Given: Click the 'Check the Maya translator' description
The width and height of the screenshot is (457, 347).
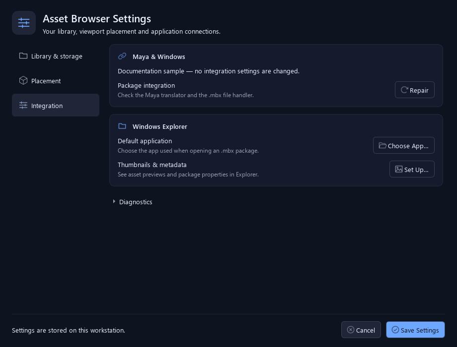Looking at the screenshot, I should pyautogui.click(x=186, y=95).
